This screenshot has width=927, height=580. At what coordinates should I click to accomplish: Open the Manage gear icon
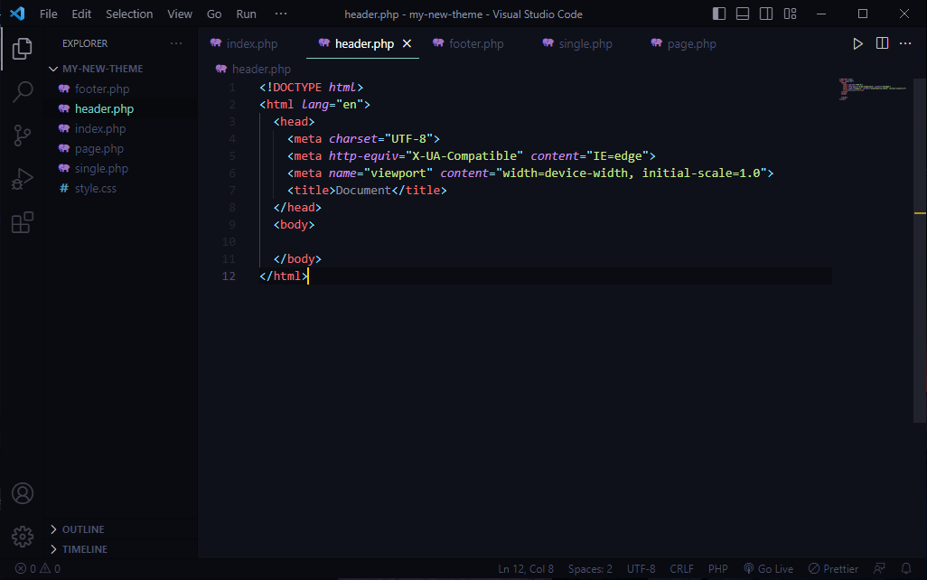point(23,537)
